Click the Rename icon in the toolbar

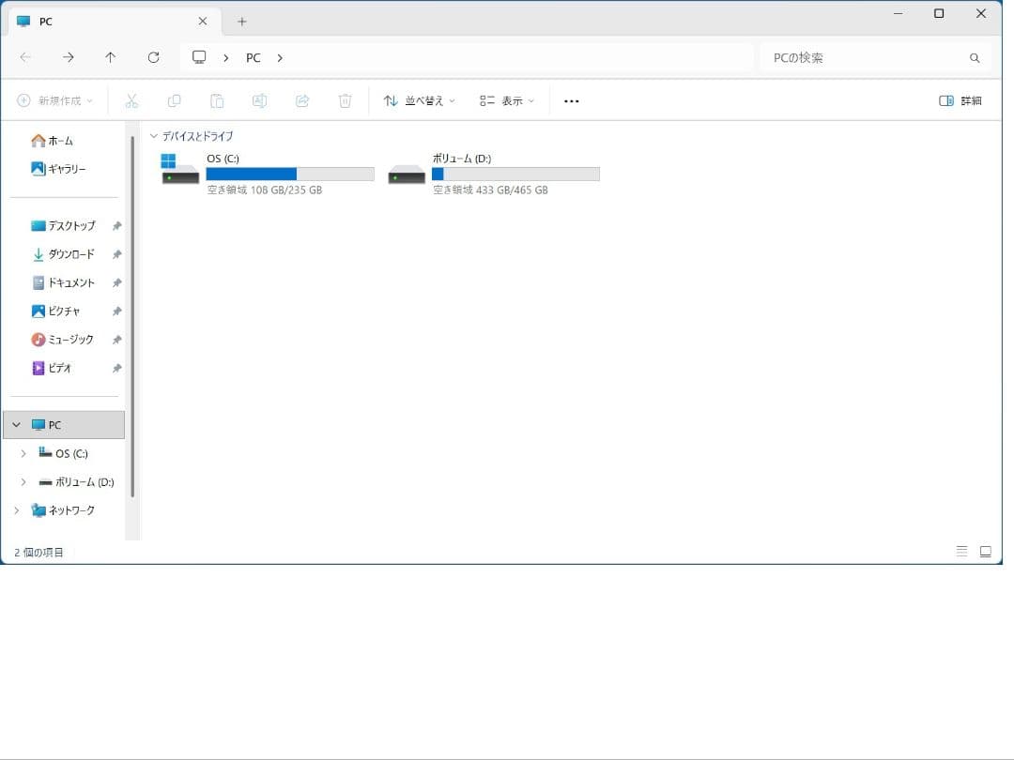(x=259, y=100)
